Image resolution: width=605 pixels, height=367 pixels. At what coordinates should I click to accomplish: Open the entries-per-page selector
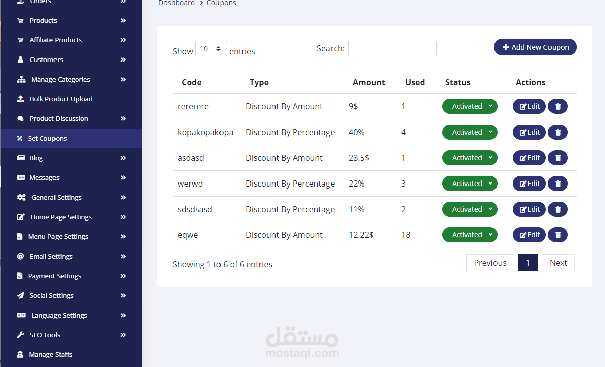pos(211,49)
